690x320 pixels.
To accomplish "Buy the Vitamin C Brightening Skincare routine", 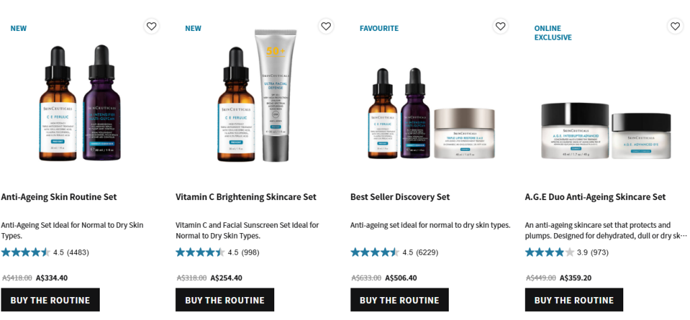I will pyautogui.click(x=225, y=300).
